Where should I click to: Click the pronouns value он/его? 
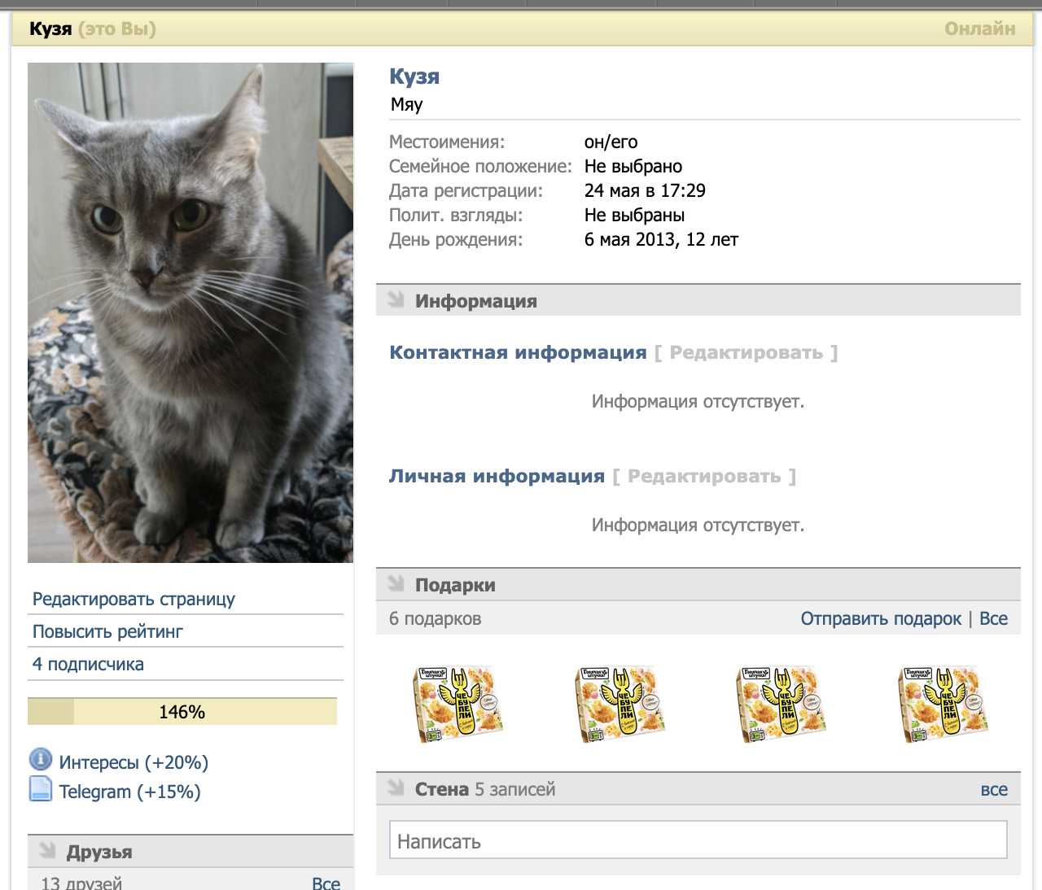click(x=611, y=142)
